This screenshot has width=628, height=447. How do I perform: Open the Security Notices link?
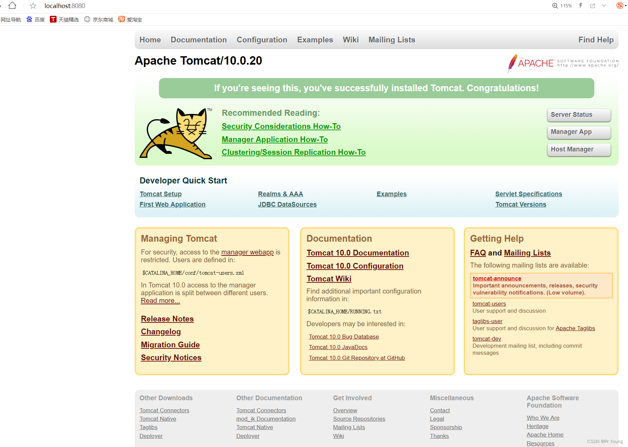click(171, 357)
